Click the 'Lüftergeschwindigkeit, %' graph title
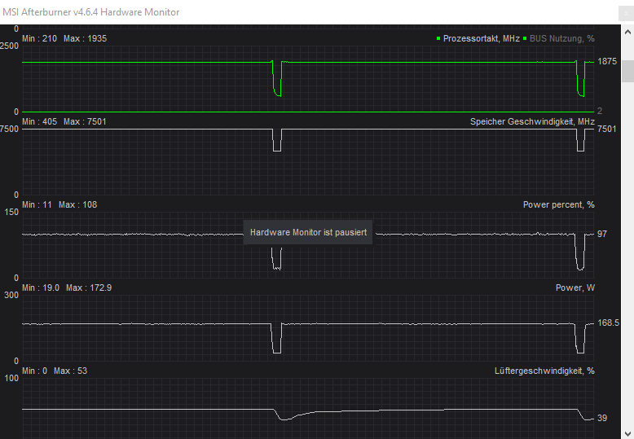 [544, 371]
